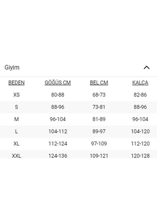This screenshot has height=223, width=157.
Task: Click the KALÇA column header
Action: coord(140,83)
